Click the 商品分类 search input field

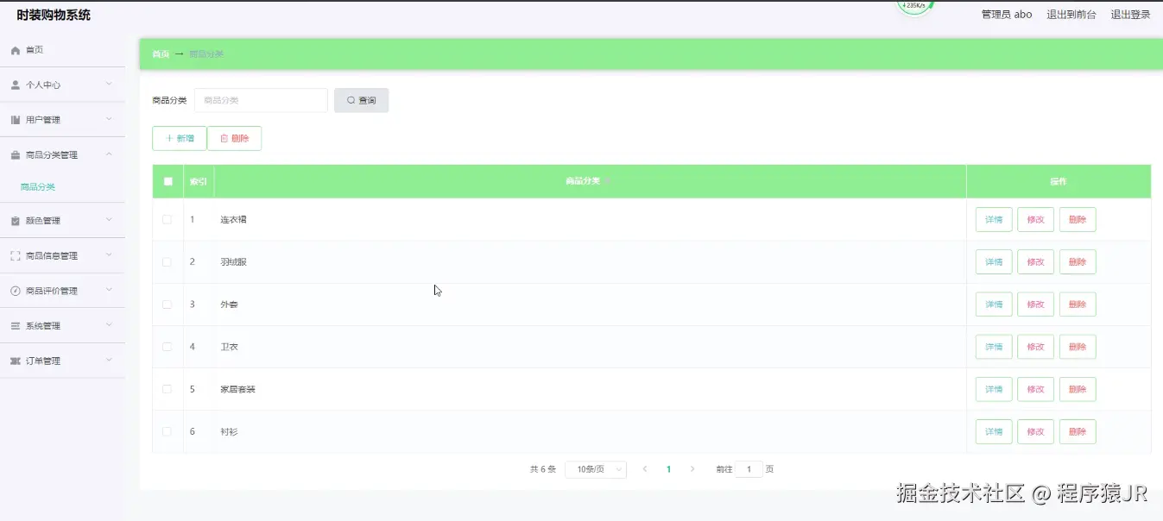261,100
